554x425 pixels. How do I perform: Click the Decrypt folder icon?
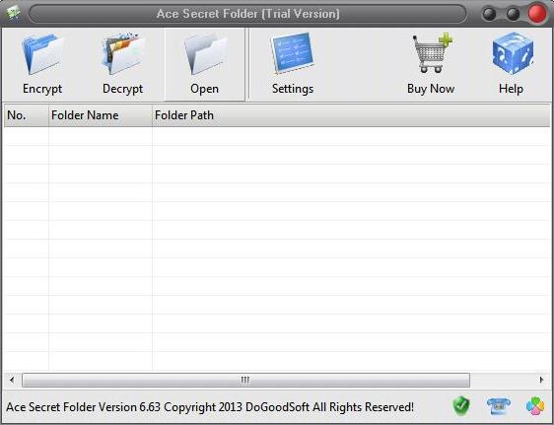(x=122, y=53)
